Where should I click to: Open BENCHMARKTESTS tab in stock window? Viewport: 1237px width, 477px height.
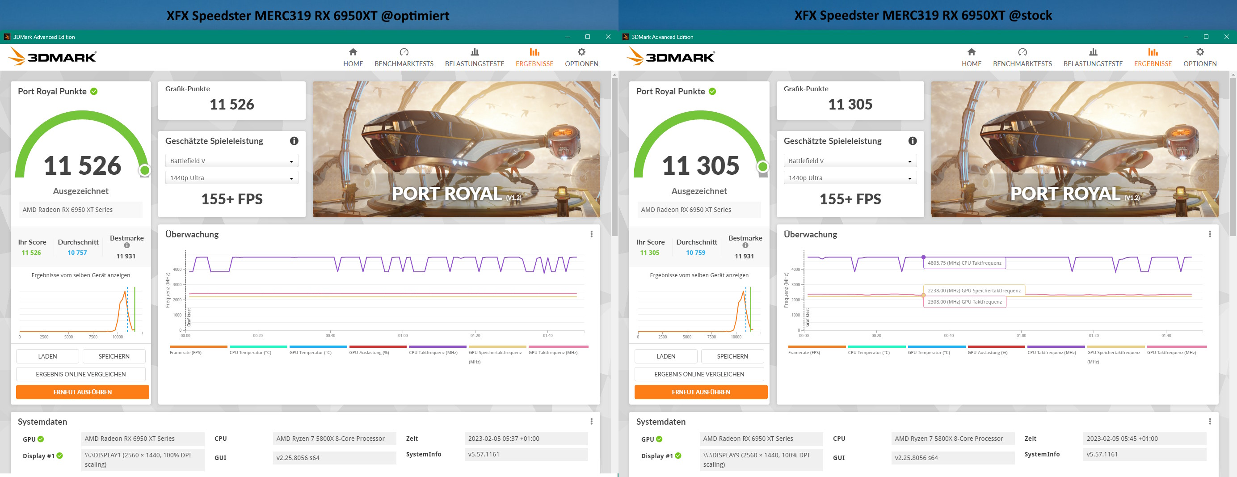point(1022,57)
